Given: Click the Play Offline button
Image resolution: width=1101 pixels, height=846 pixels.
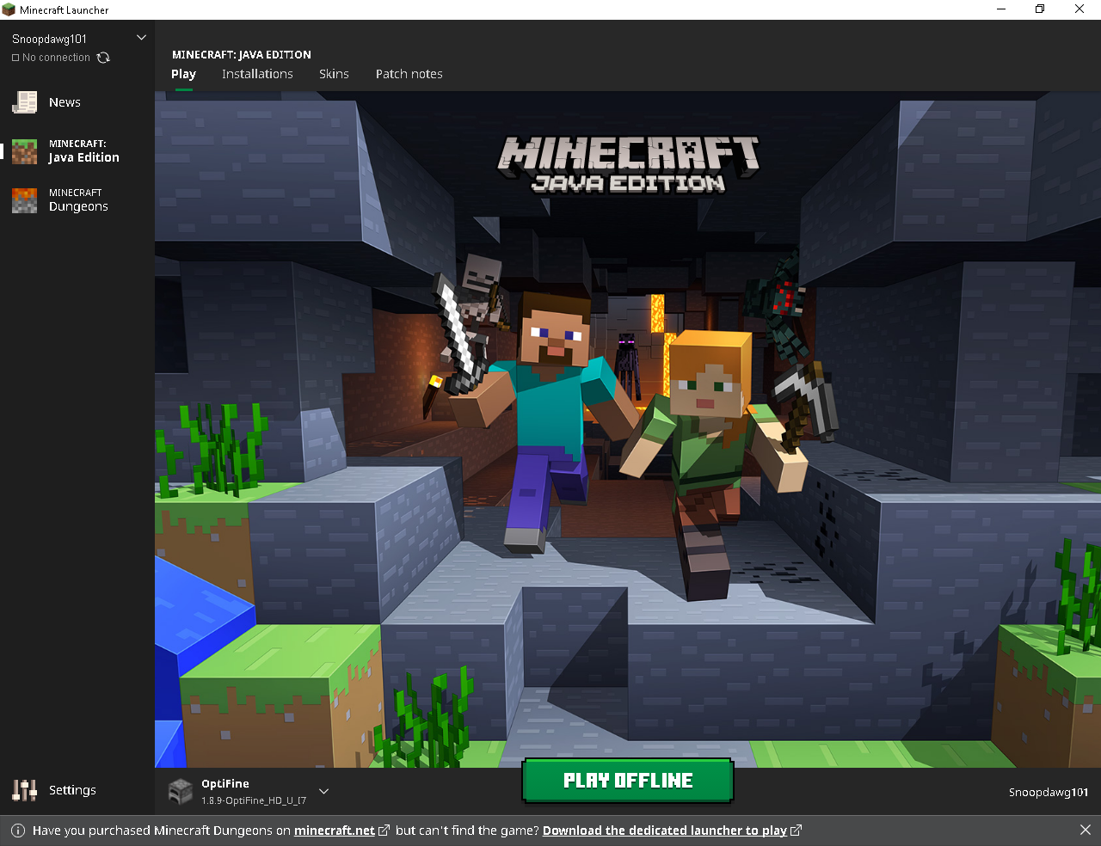Looking at the screenshot, I should click(628, 781).
